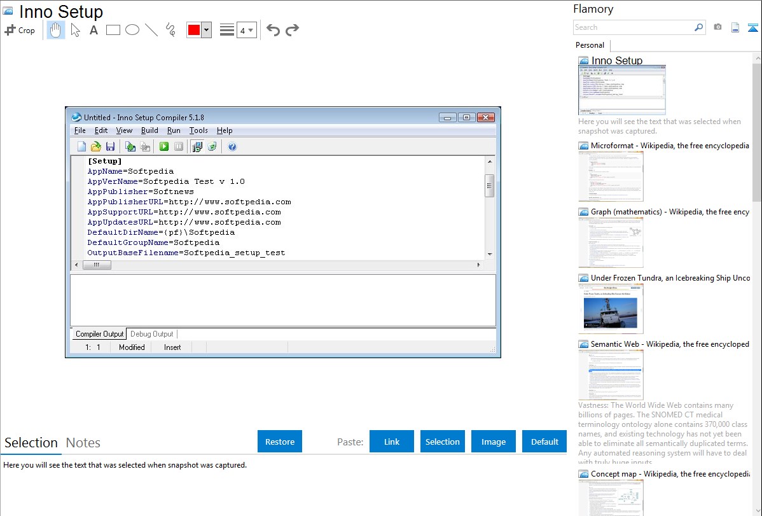Open the line width 4 dropdown

point(246,30)
